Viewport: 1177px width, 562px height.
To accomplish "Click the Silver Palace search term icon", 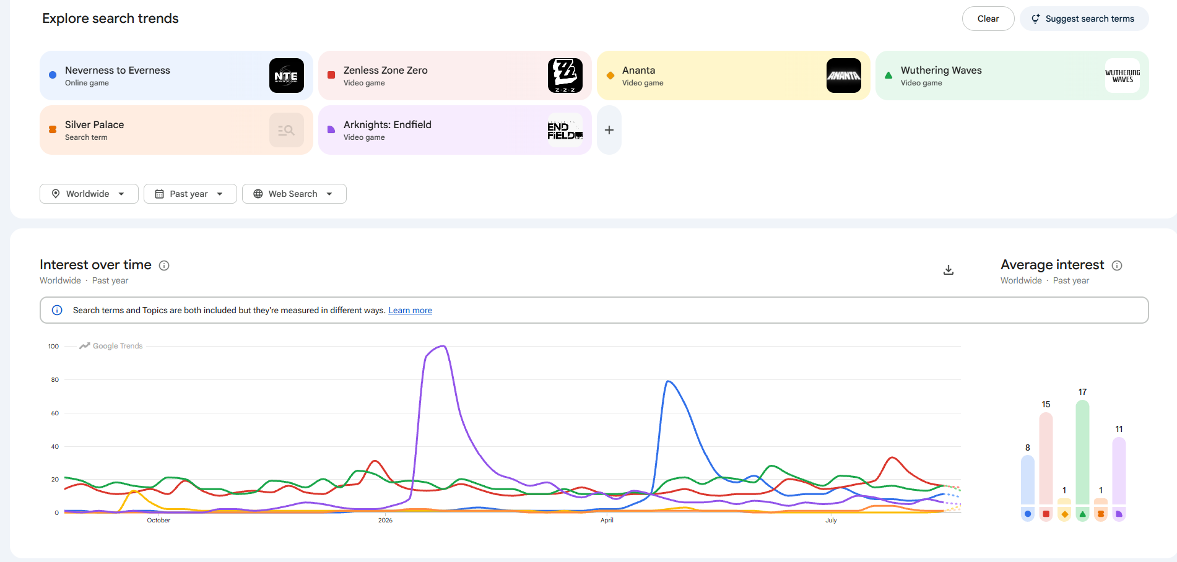I will [x=287, y=130].
